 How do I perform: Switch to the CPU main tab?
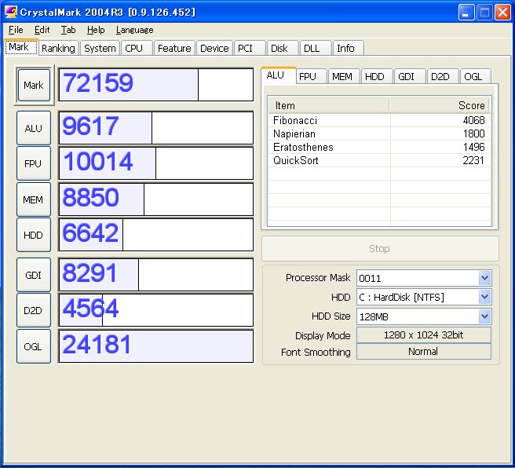coord(137,48)
